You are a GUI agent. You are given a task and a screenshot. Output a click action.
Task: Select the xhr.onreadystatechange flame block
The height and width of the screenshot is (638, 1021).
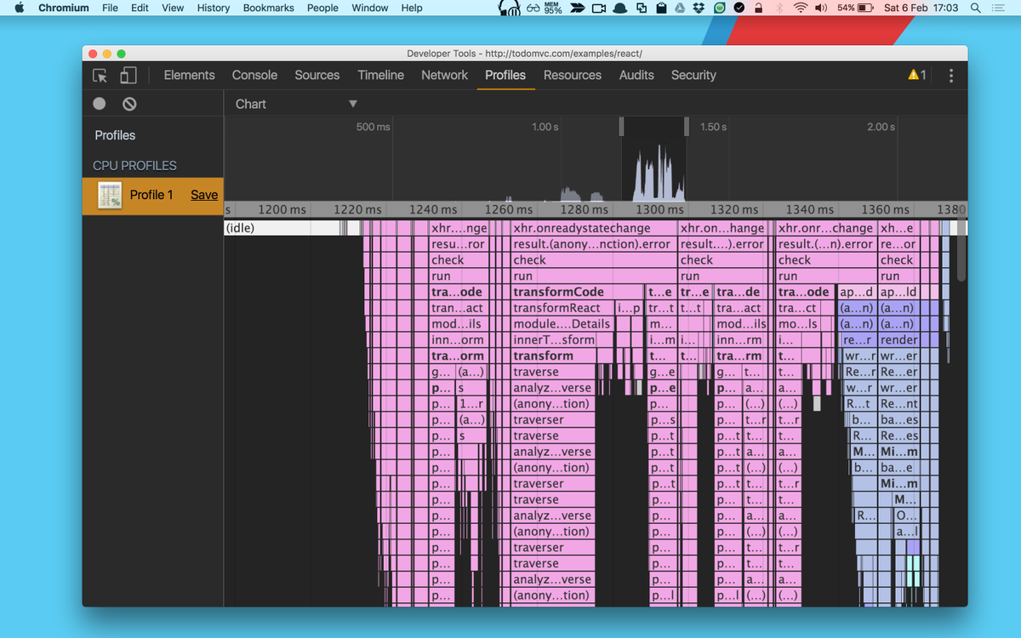[x=593, y=228]
